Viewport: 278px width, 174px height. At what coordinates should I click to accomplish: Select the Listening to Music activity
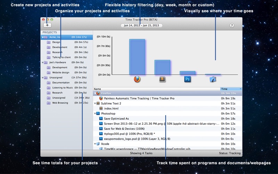click(67, 88)
